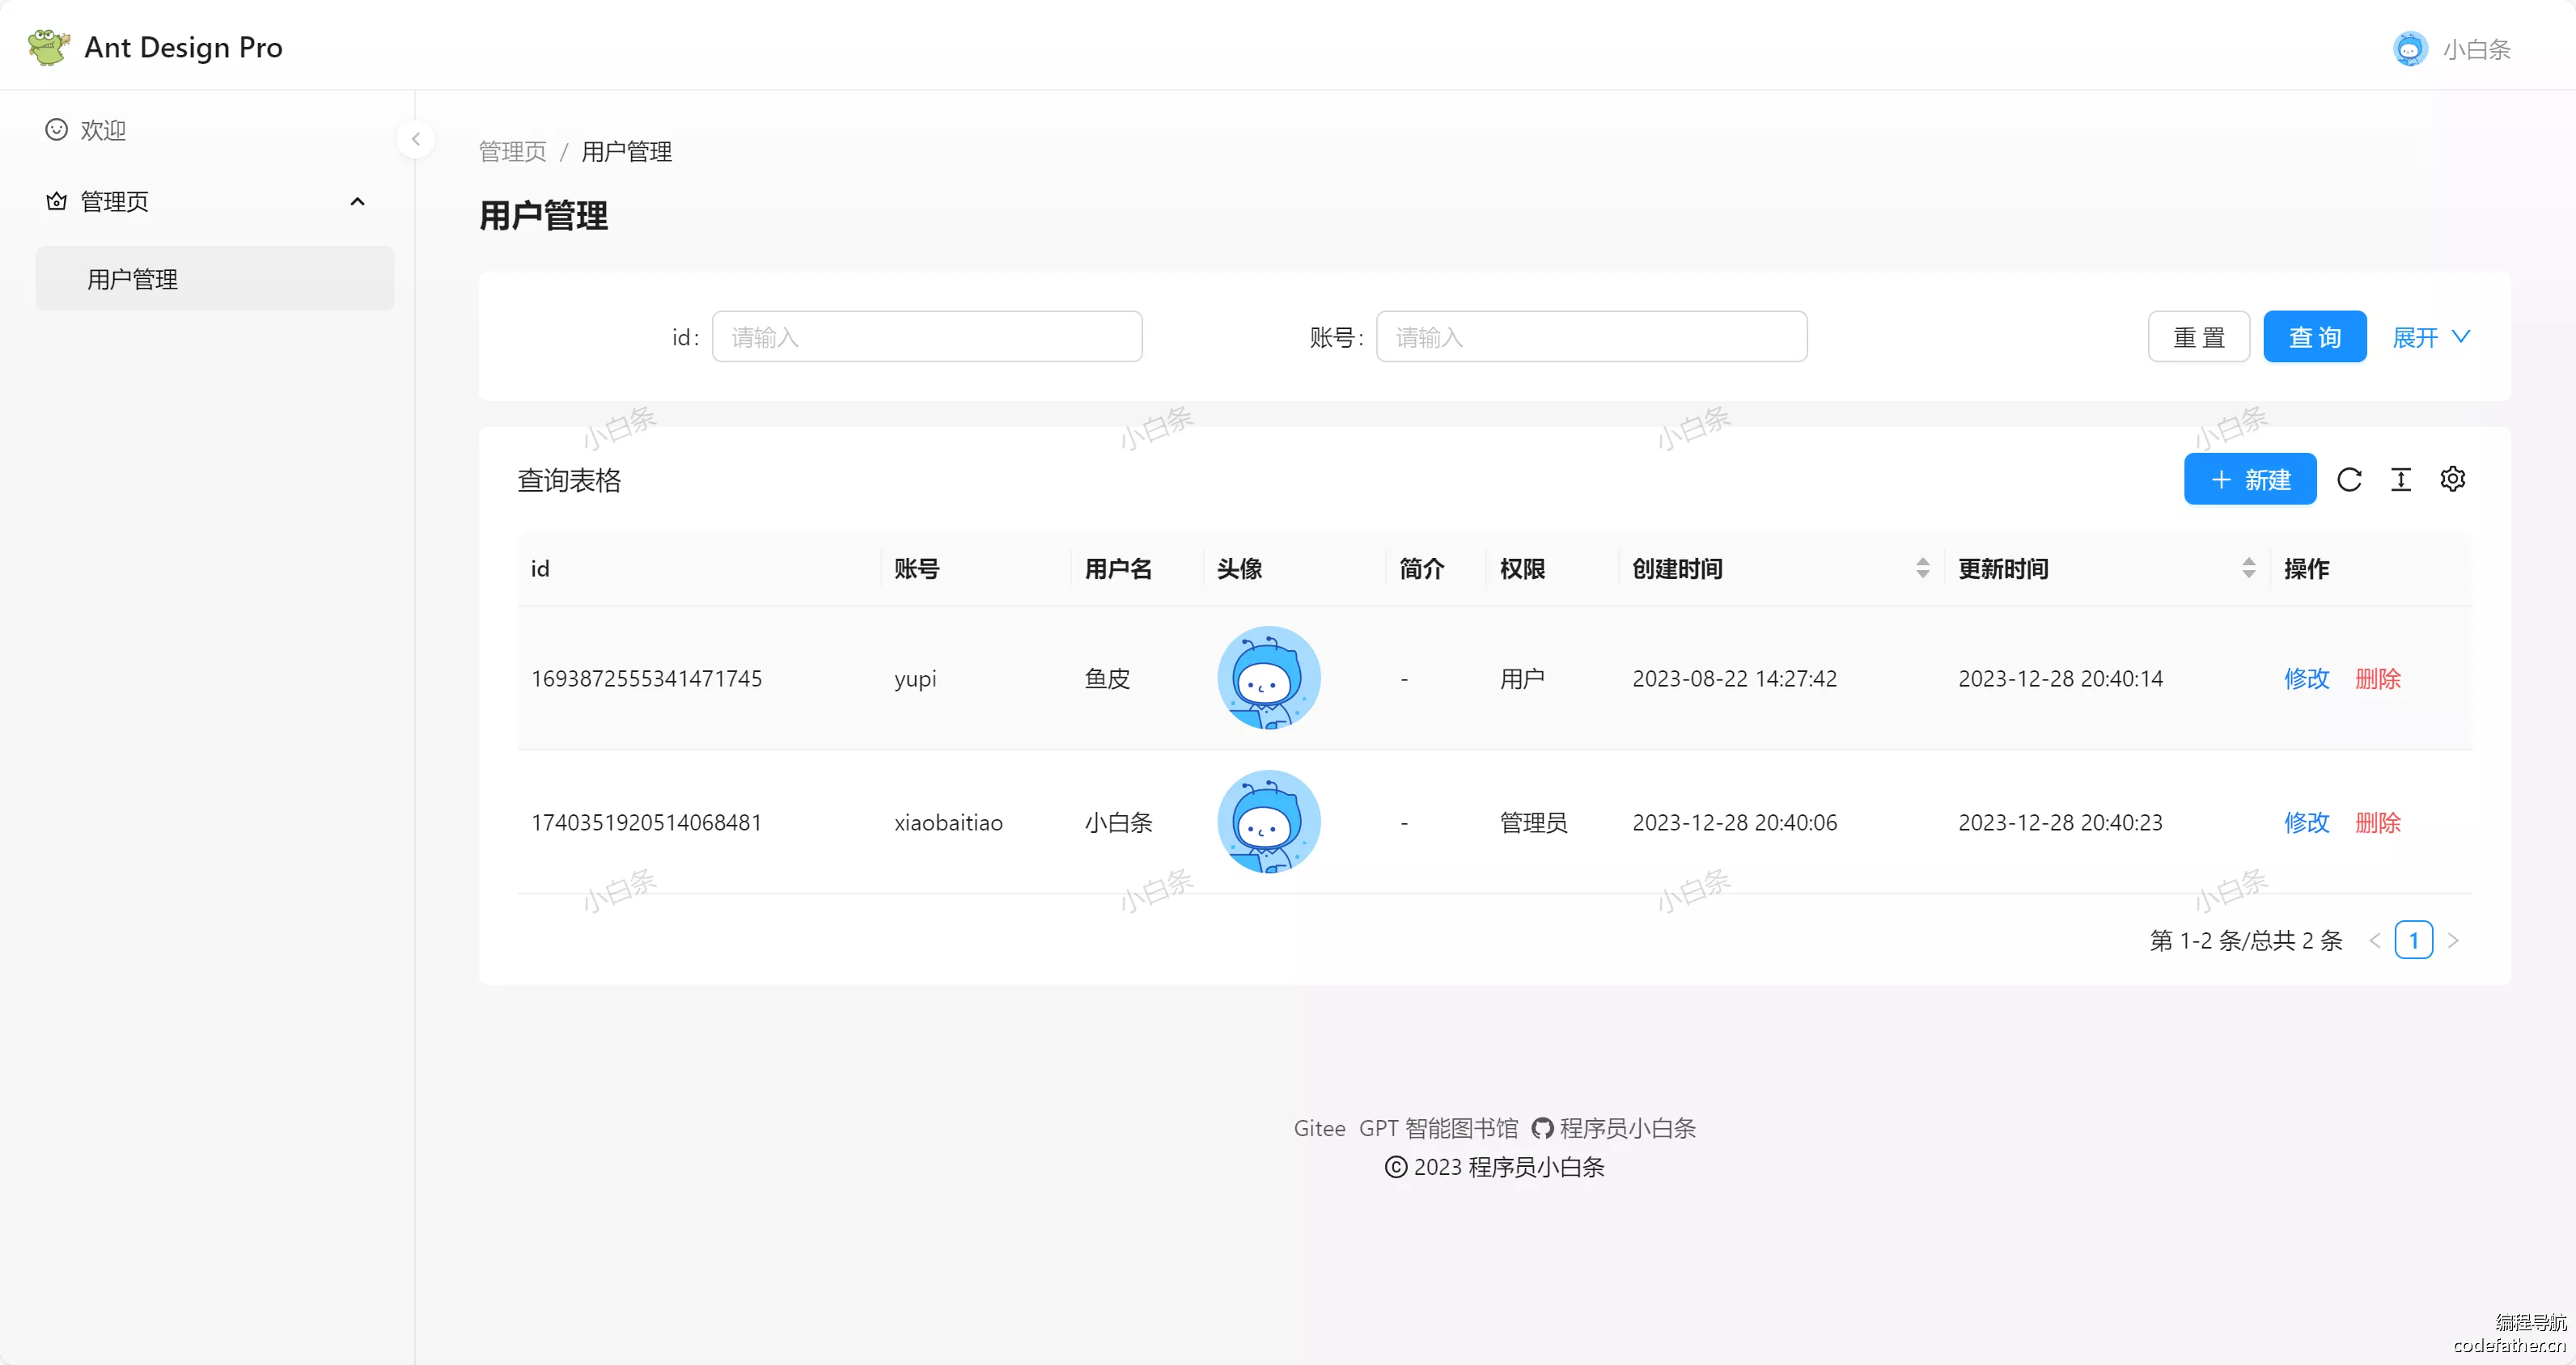Viewport: 2576px width, 1365px height.
Task: Click the Ant Design Pro frog logo
Action: pyautogui.click(x=49, y=47)
